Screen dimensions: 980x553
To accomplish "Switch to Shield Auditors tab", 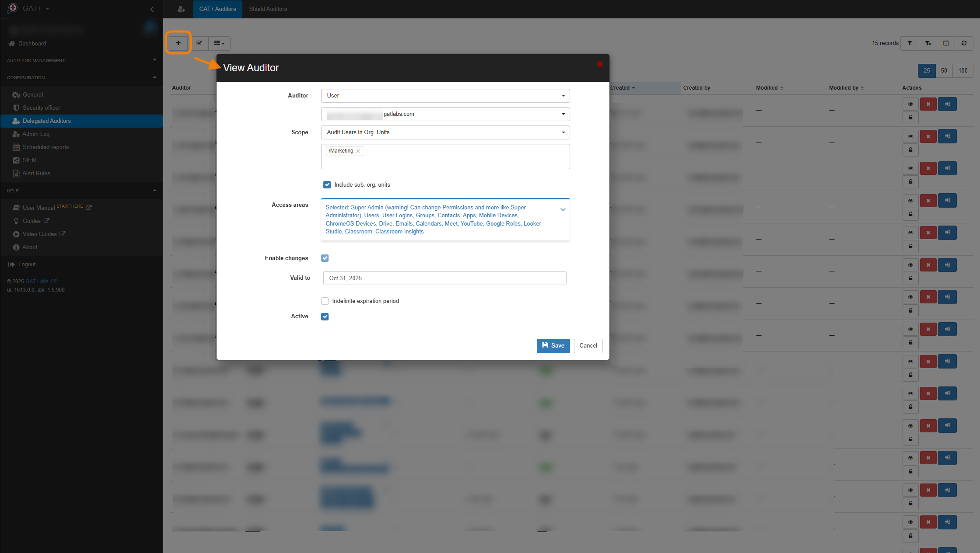I will pos(268,9).
